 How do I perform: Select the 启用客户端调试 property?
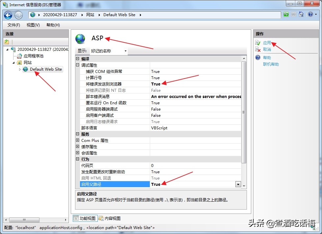(x=160, y=115)
